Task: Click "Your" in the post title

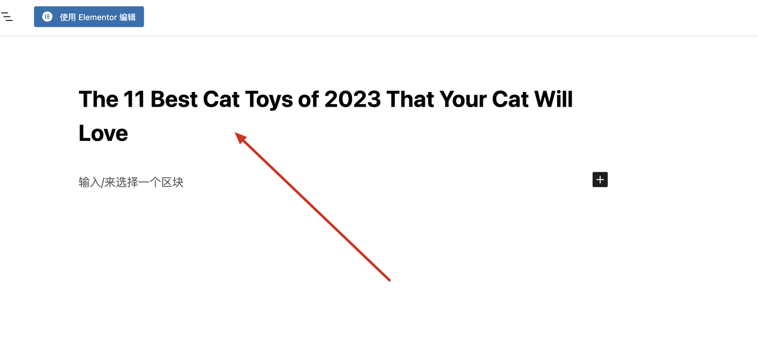Action: click(x=462, y=99)
